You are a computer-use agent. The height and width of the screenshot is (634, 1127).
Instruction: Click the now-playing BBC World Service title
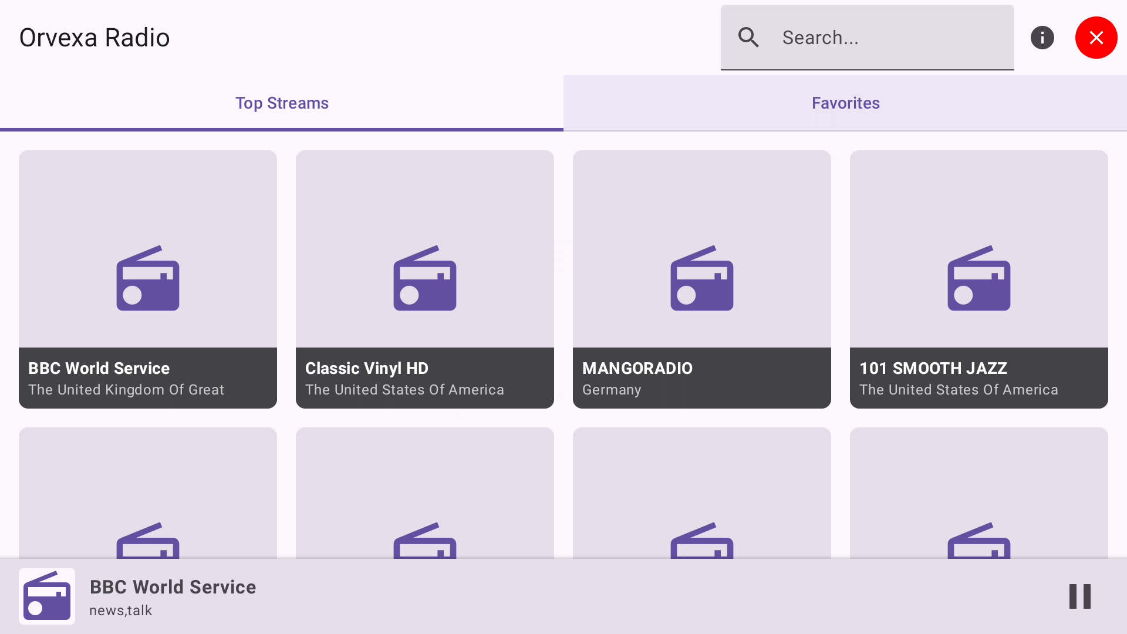[x=173, y=587]
